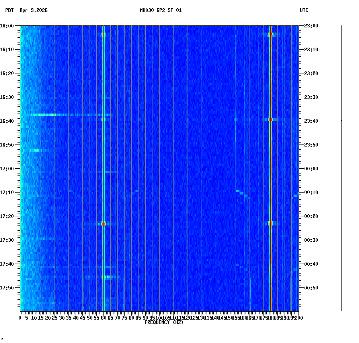Click the vertical amplitude trace on the right
This screenshot has width=359, height=343.
coord(341,167)
